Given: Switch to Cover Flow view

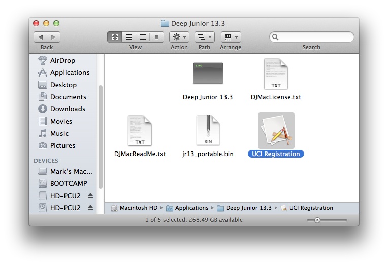Looking at the screenshot, I should click(x=157, y=37).
